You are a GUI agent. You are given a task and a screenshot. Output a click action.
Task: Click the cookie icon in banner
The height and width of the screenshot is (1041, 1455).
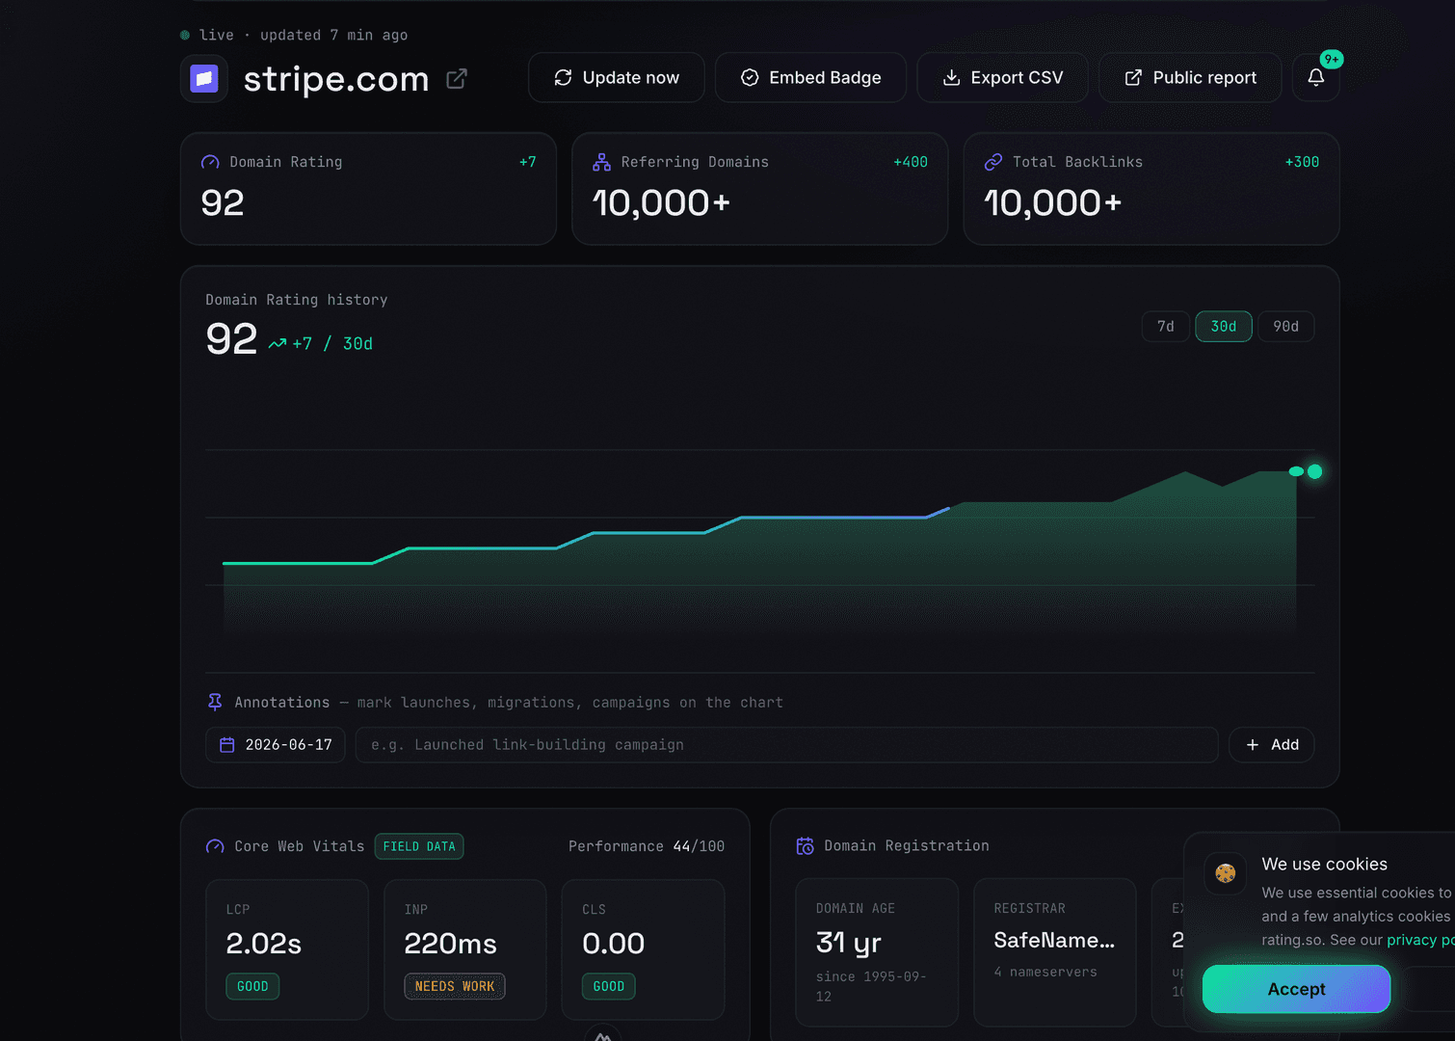point(1226,873)
